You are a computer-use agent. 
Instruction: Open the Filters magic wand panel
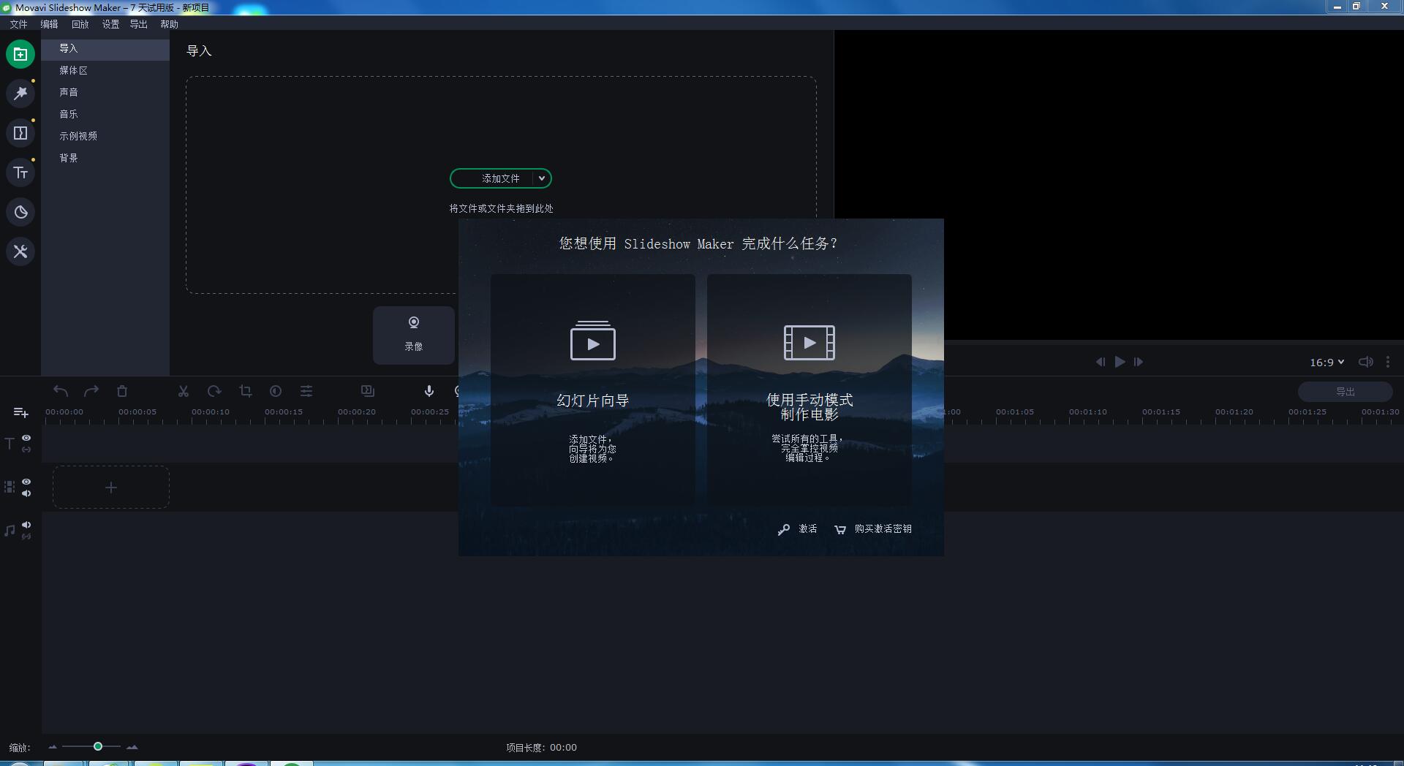20,94
